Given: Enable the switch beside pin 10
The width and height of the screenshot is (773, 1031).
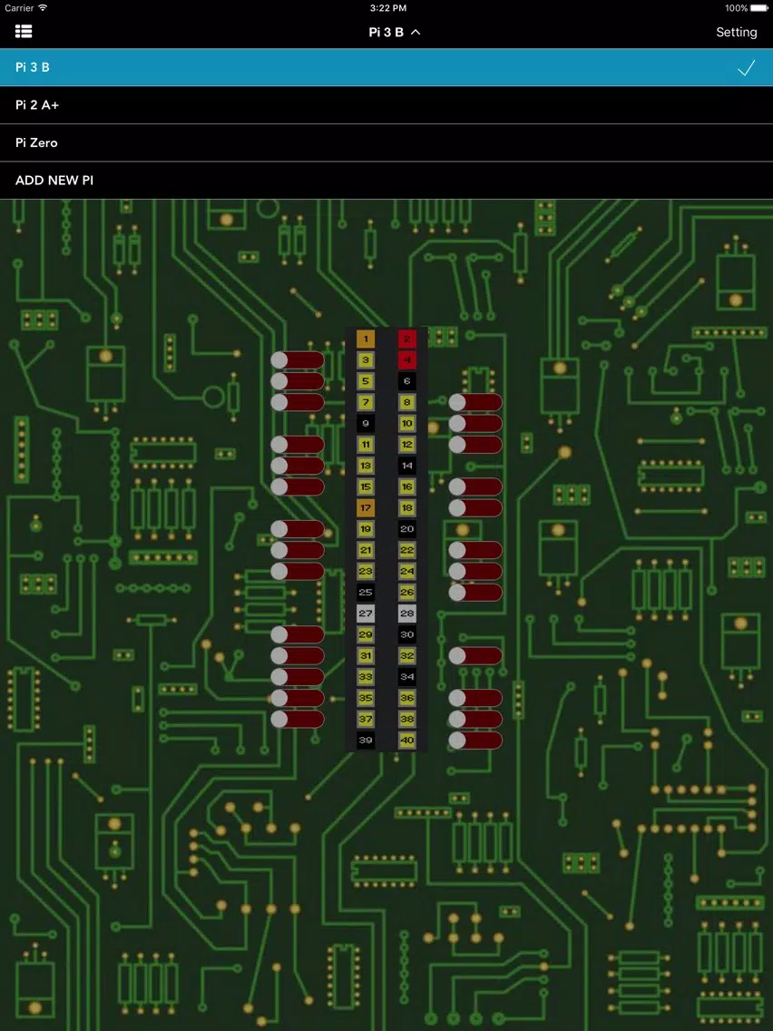Looking at the screenshot, I should point(475,424).
